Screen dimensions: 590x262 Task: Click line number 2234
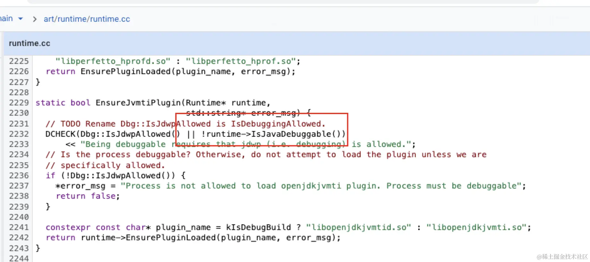pos(19,154)
